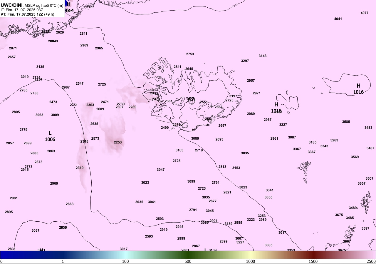Select the map value 3055
The height and width of the screenshot is (264, 376).
pos(268,197)
